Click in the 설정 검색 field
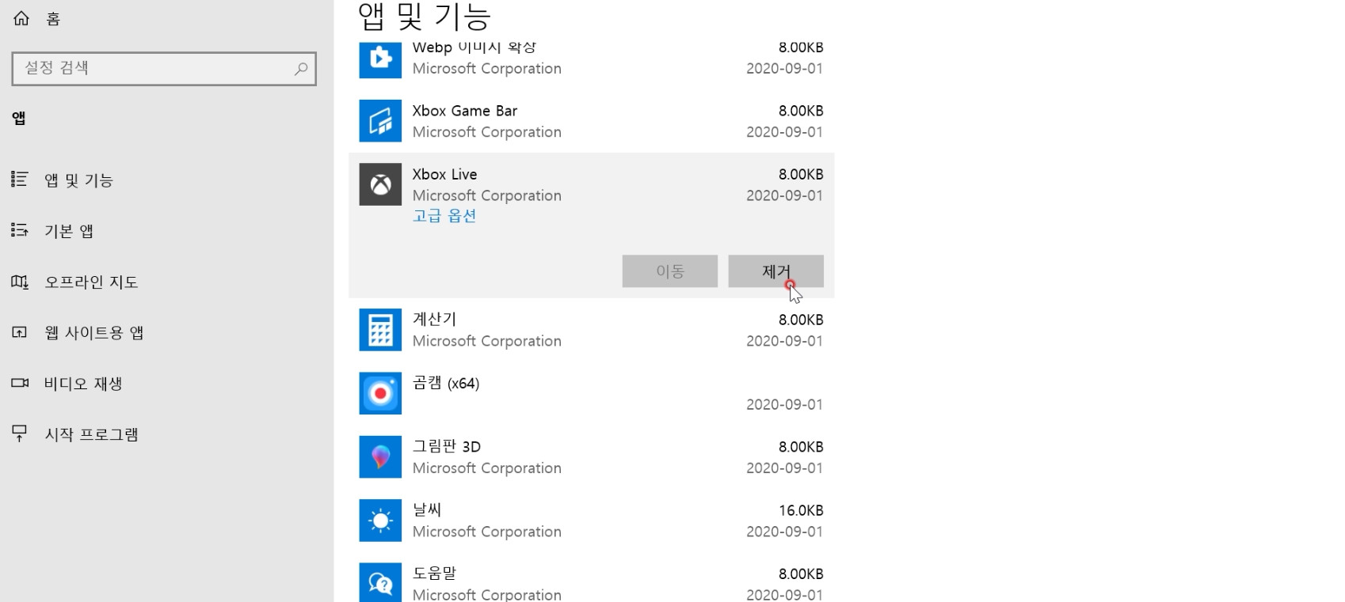This screenshot has width=1345, height=602. coord(164,69)
